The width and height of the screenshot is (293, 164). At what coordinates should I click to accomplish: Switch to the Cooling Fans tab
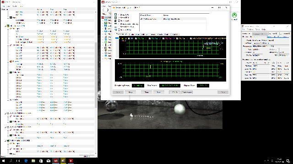(134, 35)
